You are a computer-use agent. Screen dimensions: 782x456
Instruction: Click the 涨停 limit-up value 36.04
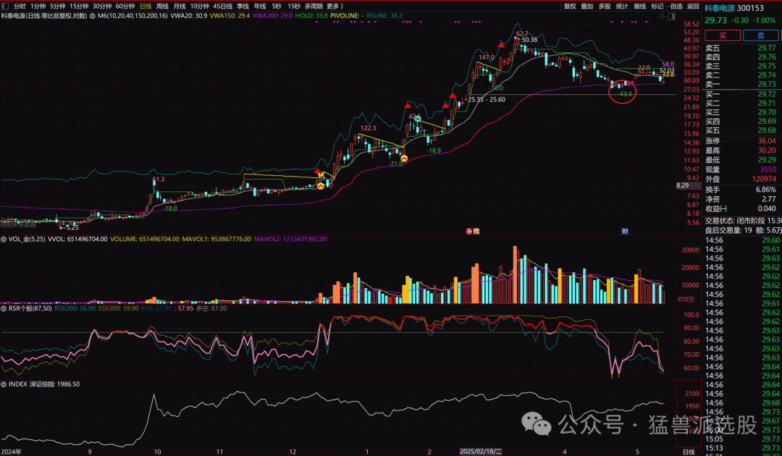point(767,141)
